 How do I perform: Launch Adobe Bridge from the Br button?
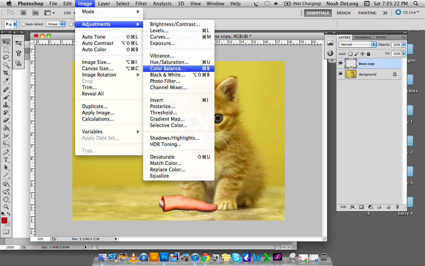point(24,13)
